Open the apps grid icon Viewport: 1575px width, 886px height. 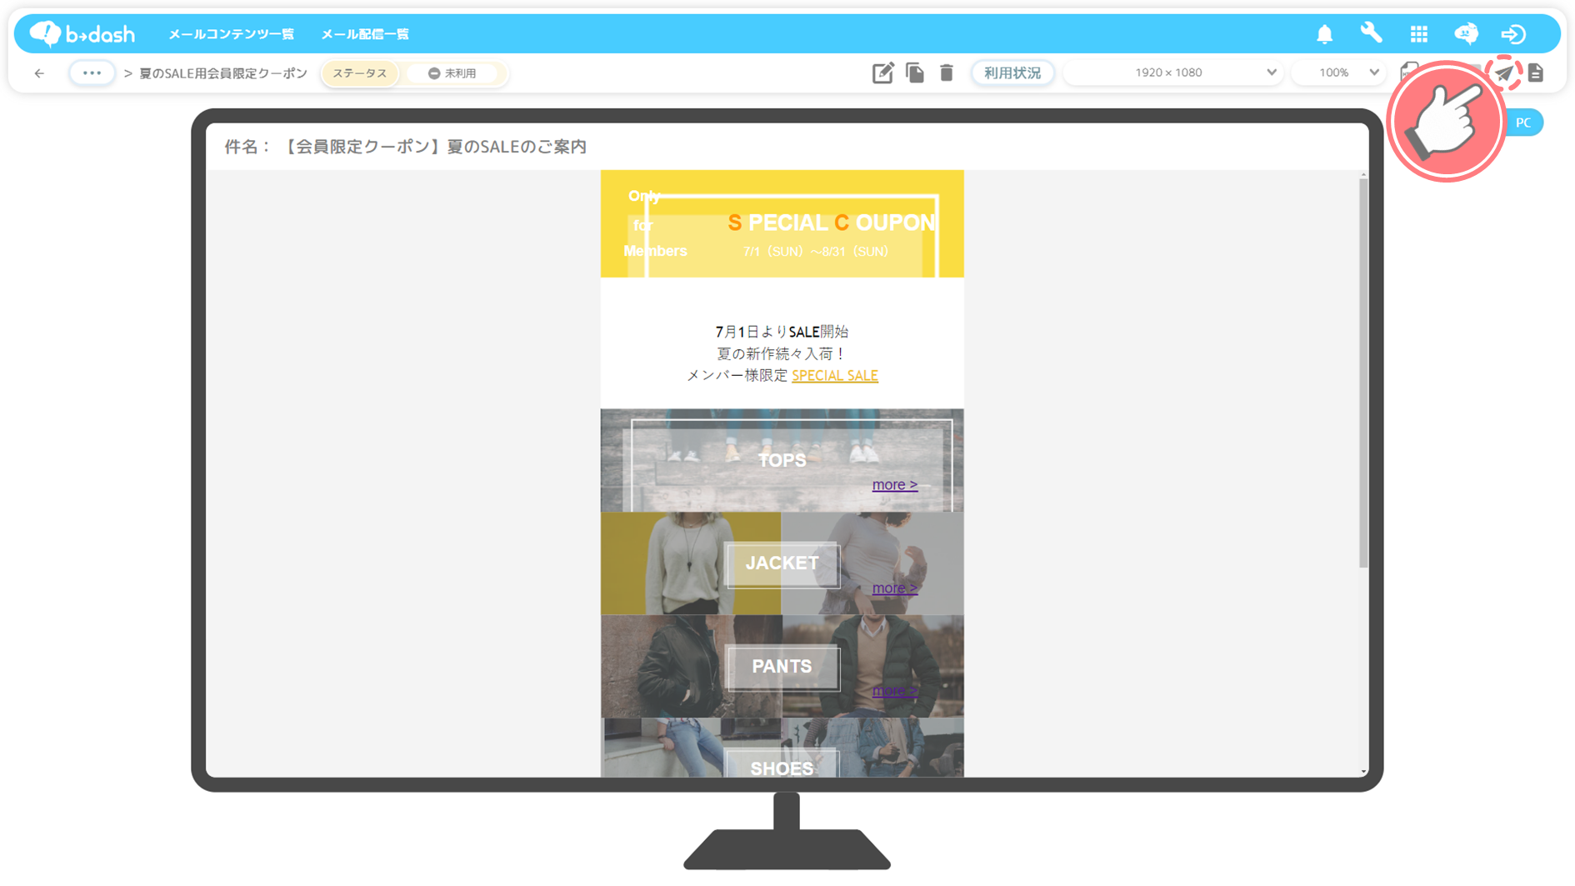pyautogui.click(x=1418, y=34)
